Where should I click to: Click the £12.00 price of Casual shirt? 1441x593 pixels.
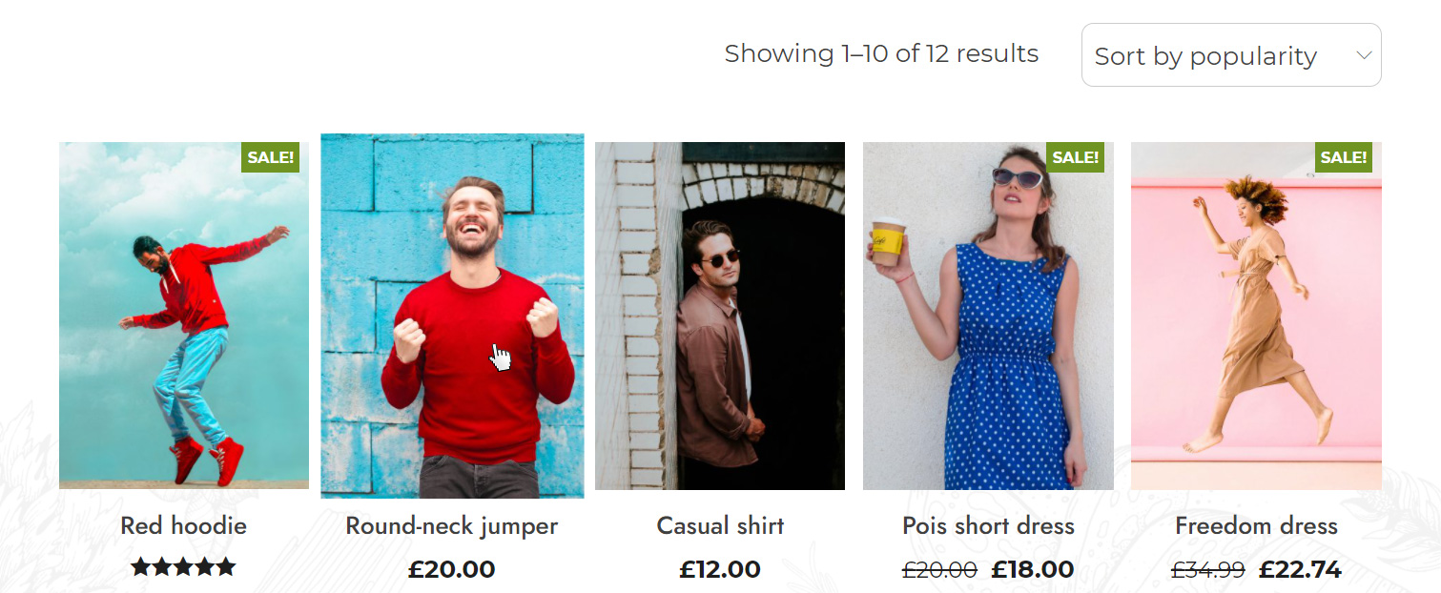point(720,570)
